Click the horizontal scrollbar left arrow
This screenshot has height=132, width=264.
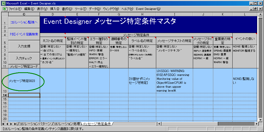pyautogui.click(x=159, y=124)
